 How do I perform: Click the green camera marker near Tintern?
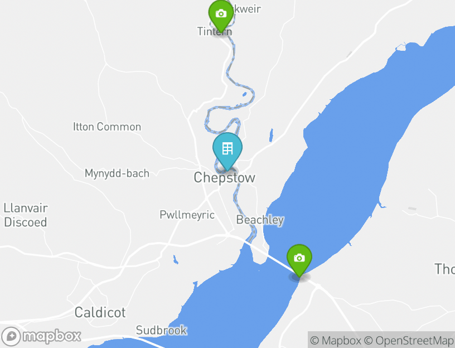pos(221,16)
